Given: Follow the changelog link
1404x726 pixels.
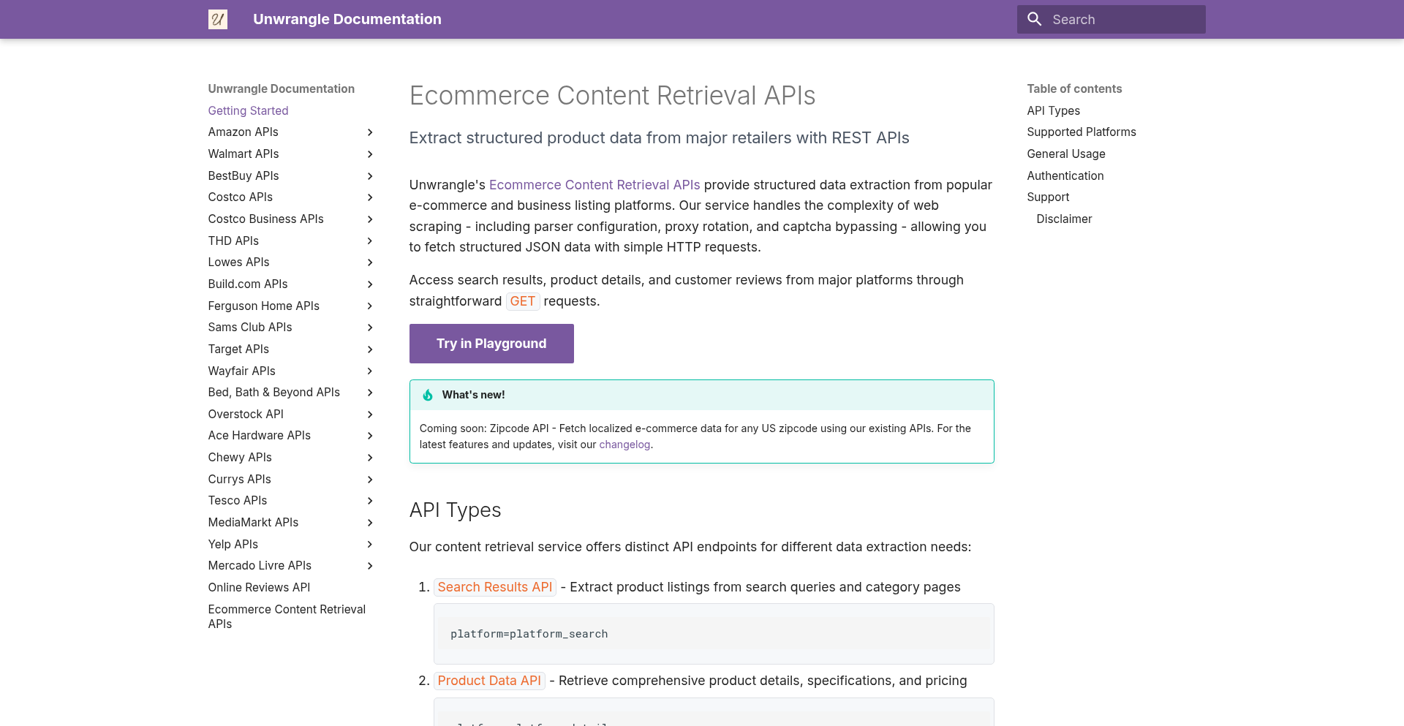Looking at the screenshot, I should [624, 445].
